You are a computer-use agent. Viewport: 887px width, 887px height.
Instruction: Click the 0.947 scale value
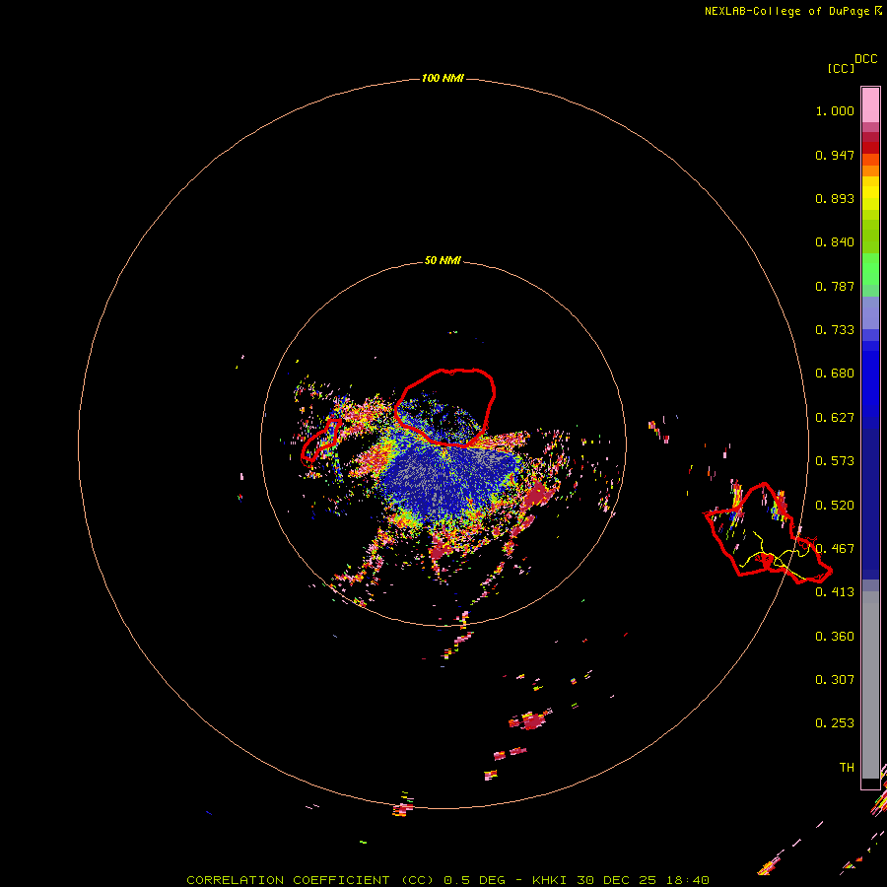(835, 155)
